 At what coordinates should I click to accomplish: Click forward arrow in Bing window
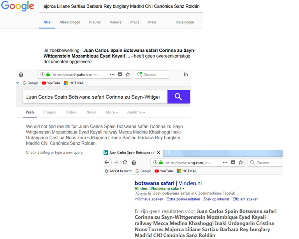point(116,163)
